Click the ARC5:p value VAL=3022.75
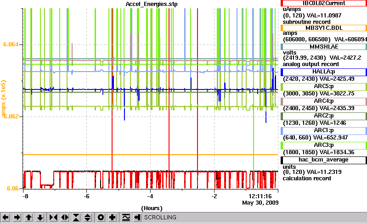The width and height of the screenshot is (367, 223). 337,94
